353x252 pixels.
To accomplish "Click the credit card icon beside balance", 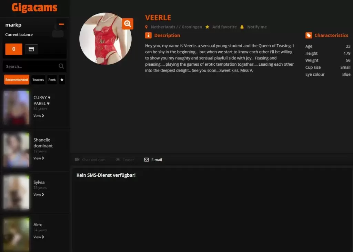I will (31, 49).
